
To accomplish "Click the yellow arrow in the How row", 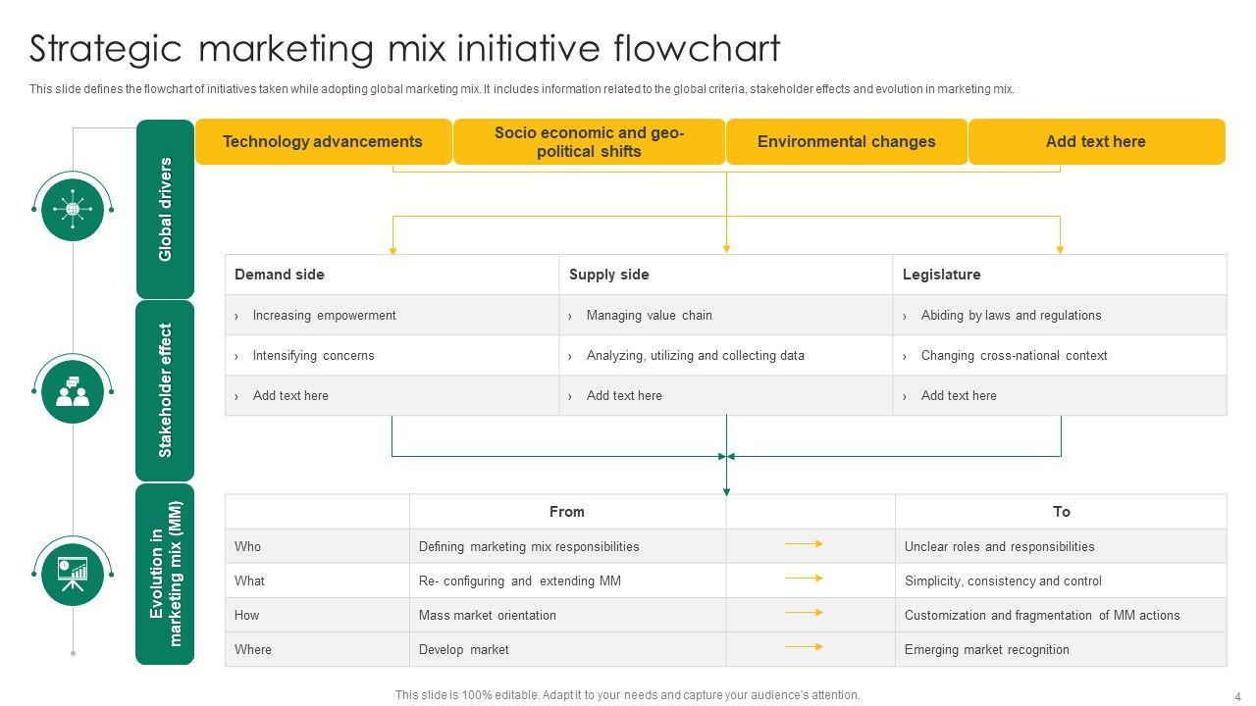I will point(805,613).
